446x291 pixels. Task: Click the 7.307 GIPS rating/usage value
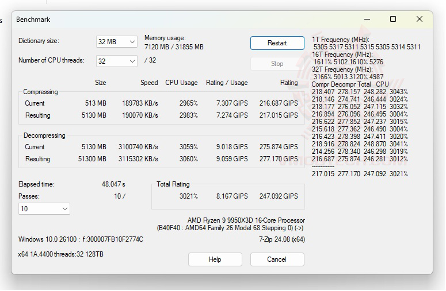[x=232, y=103]
